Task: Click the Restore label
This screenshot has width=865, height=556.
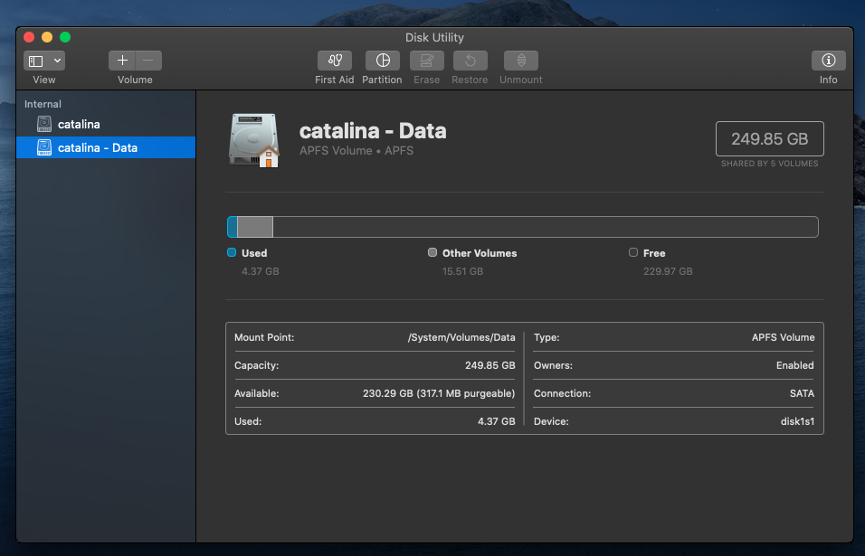Action: 470,80
